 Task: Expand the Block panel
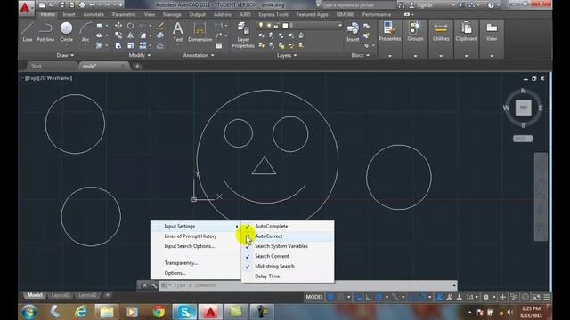[360, 55]
